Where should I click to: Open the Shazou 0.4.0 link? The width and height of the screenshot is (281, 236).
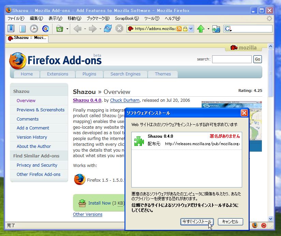[87, 100]
